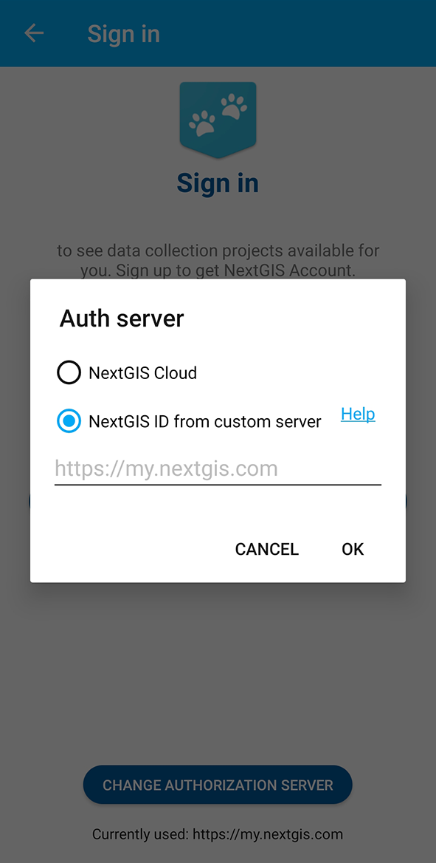Confirm the auth server with OK
The width and height of the screenshot is (436, 863).
click(353, 549)
